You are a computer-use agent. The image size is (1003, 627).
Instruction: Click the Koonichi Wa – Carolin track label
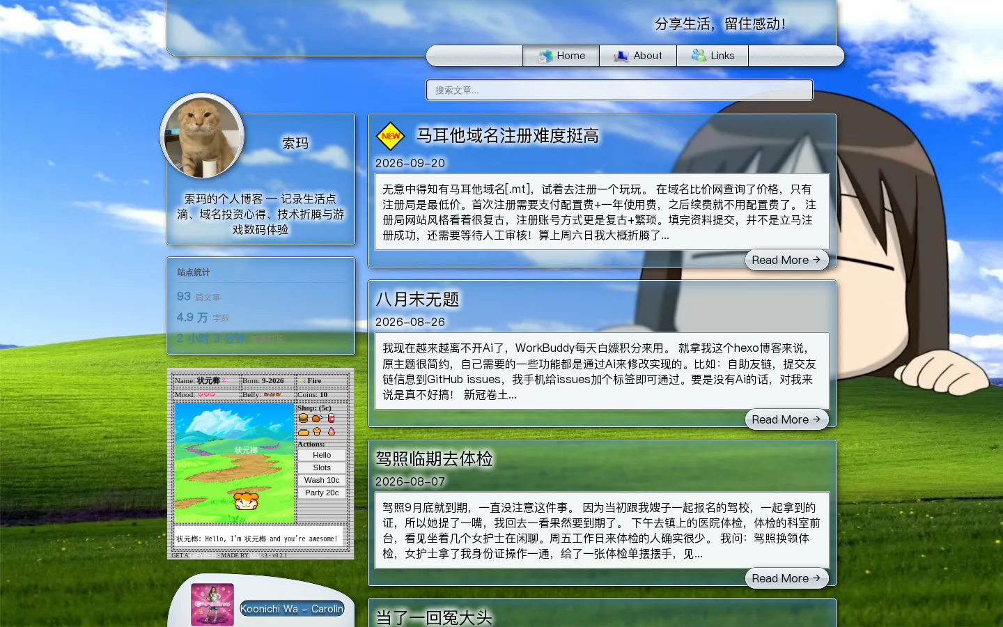(292, 608)
